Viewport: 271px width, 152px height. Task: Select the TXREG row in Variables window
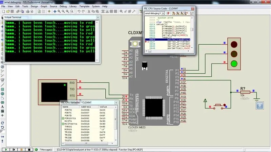[x=88, y=127]
